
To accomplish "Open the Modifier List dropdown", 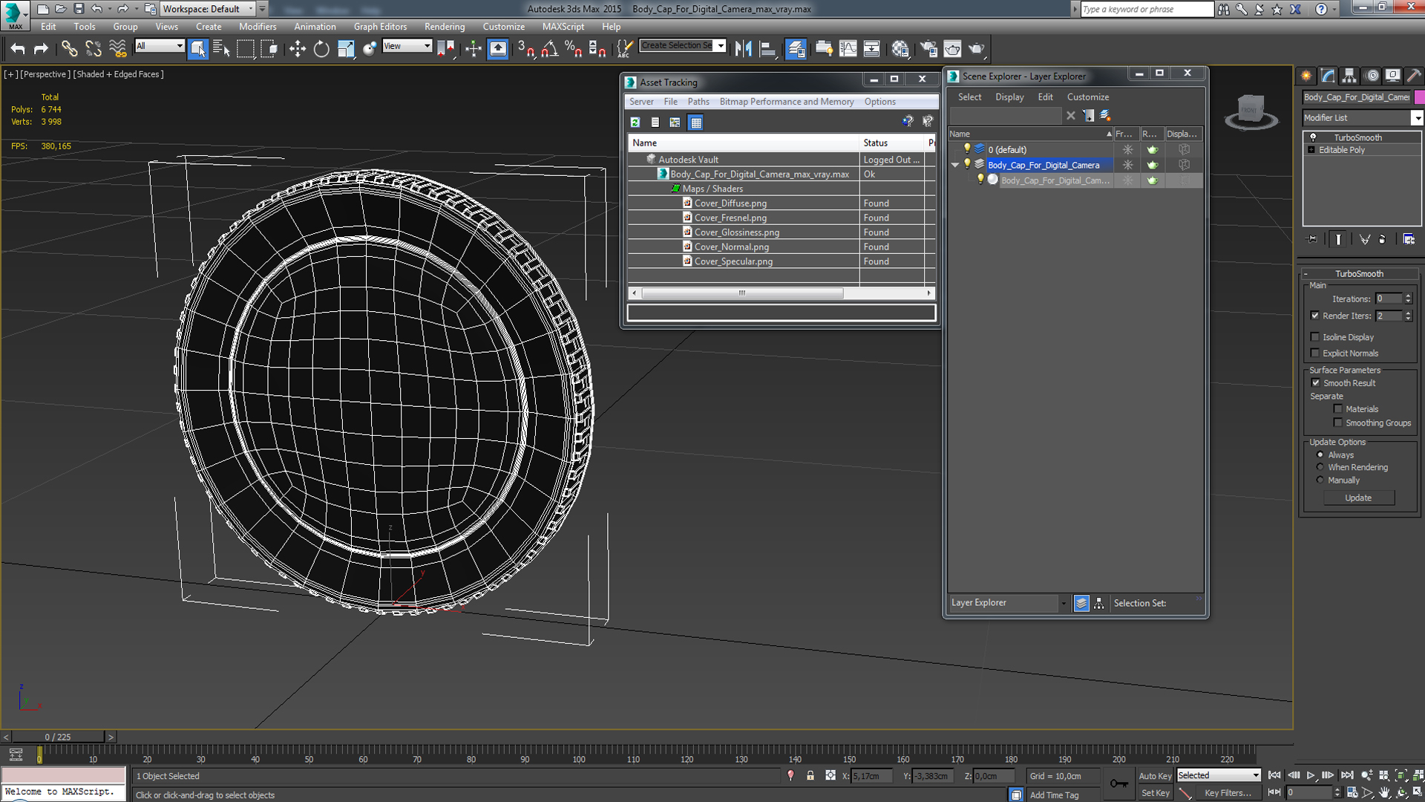I will coord(1417,118).
